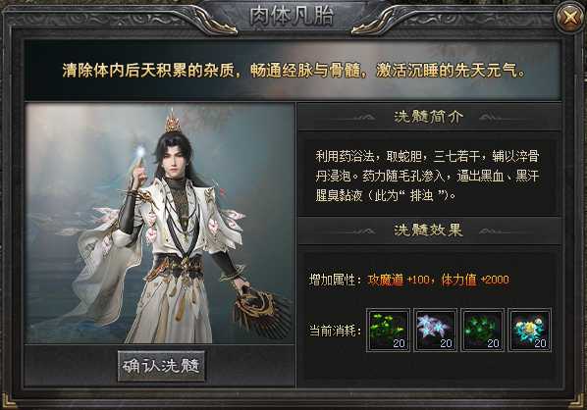Close the 肉体凡胎 dialog with the X

tap(569, 17)
